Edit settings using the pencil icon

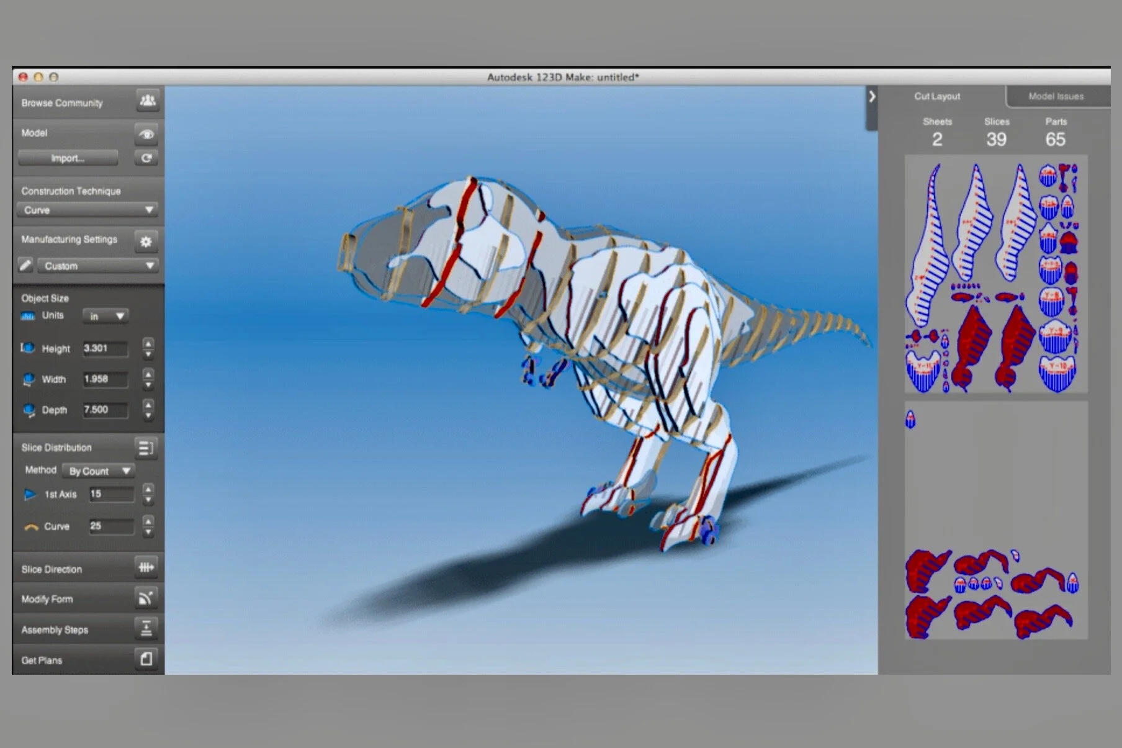25,266
